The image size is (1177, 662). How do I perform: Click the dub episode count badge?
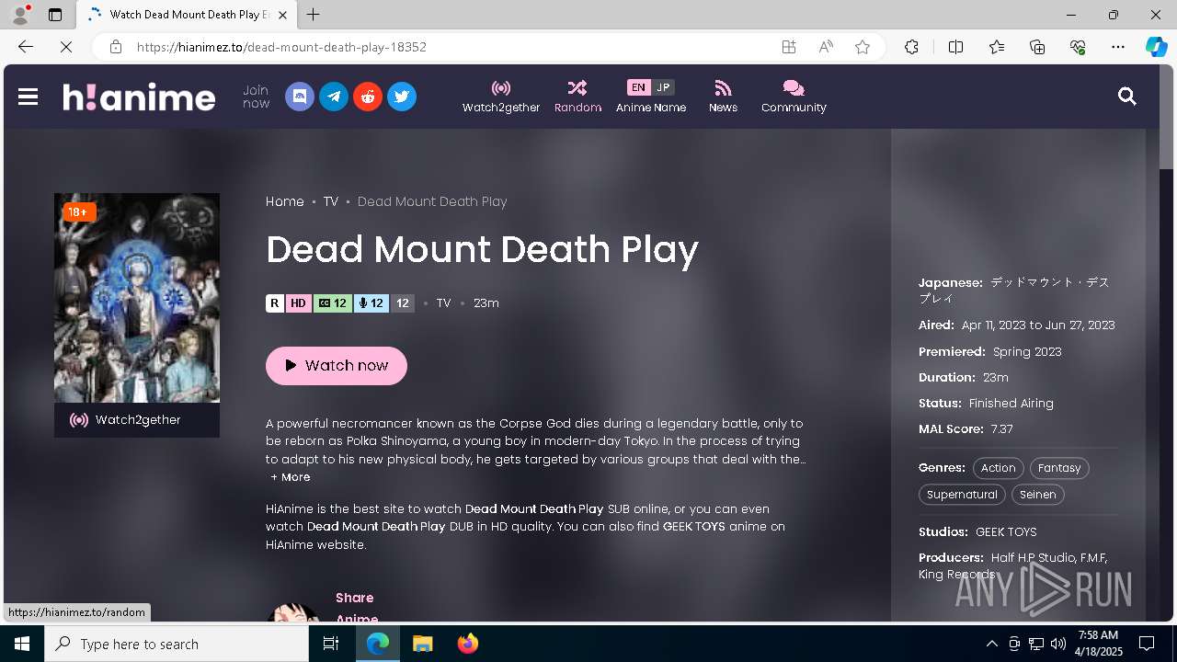(371, 303)
